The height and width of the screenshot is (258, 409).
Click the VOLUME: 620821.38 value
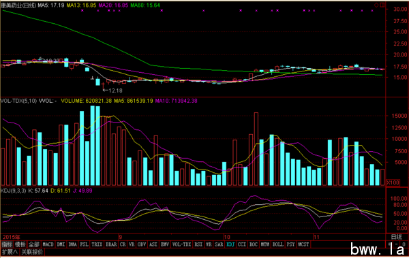point(87,101)
